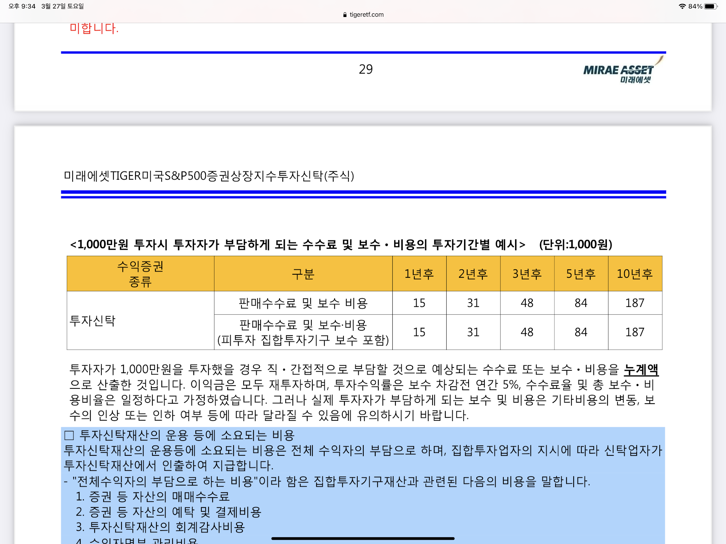Viewport: 726px width, 544px height.
Task: Click value 31 in the second data row
Action: coord(473,332)
